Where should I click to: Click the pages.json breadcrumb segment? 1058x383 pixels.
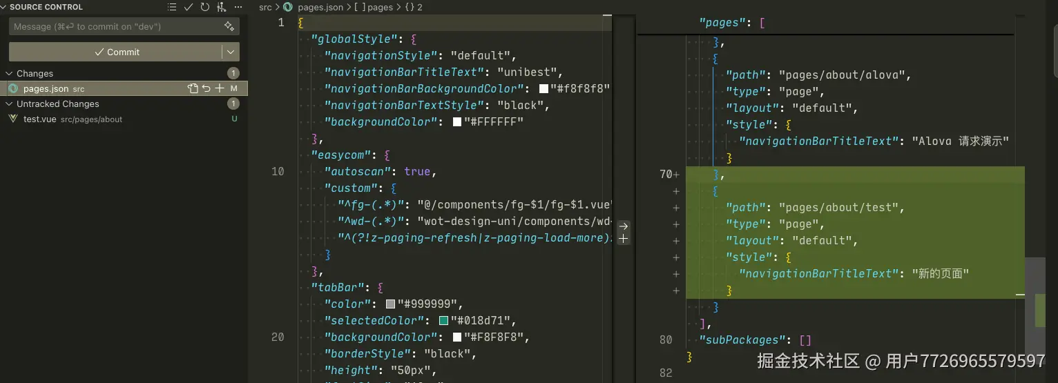point(320,7)
